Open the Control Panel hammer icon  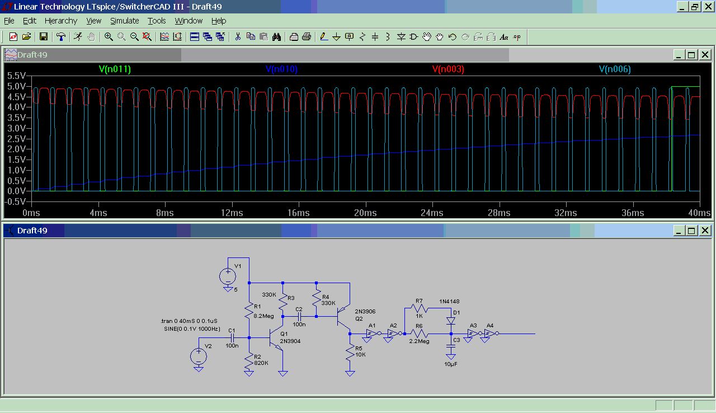[60, 37]
